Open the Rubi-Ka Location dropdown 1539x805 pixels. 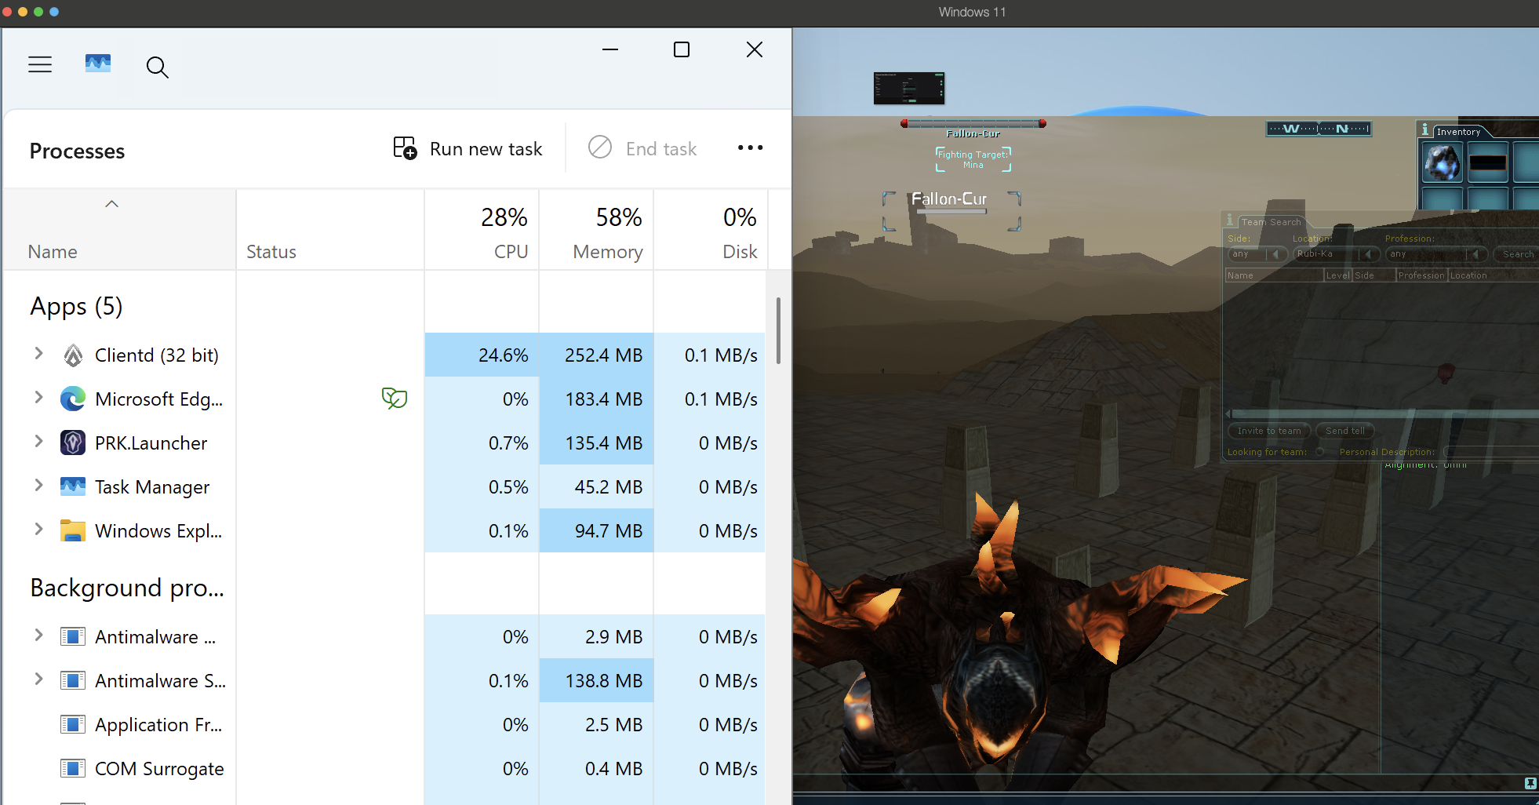tap(1368, 254)
